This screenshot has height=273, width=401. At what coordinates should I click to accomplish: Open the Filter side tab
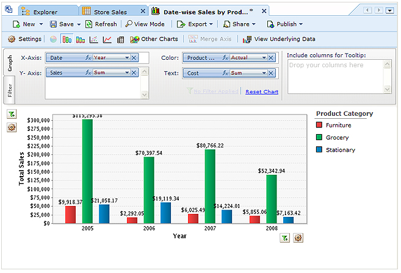coord(10,91)
